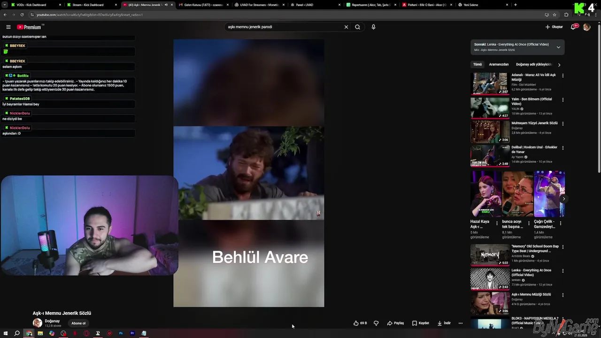The height and width of the screenshot is (338, 601).
Task: Open the Oluştur create menu
Action: tap(554, 27)
